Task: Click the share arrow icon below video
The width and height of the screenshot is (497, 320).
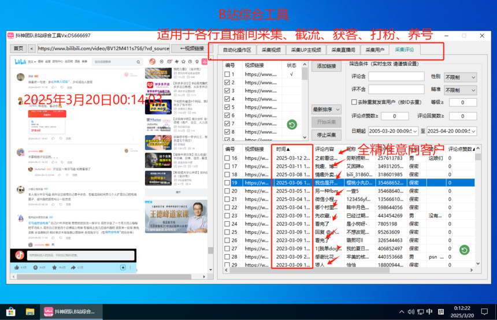Action: point(73,267)
